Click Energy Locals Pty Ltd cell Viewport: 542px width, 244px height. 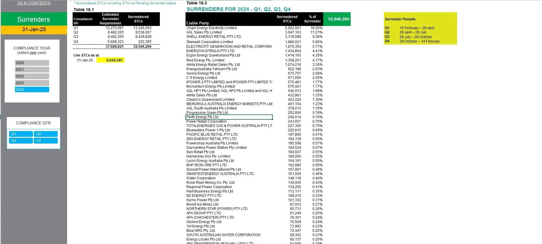(203, 239)
